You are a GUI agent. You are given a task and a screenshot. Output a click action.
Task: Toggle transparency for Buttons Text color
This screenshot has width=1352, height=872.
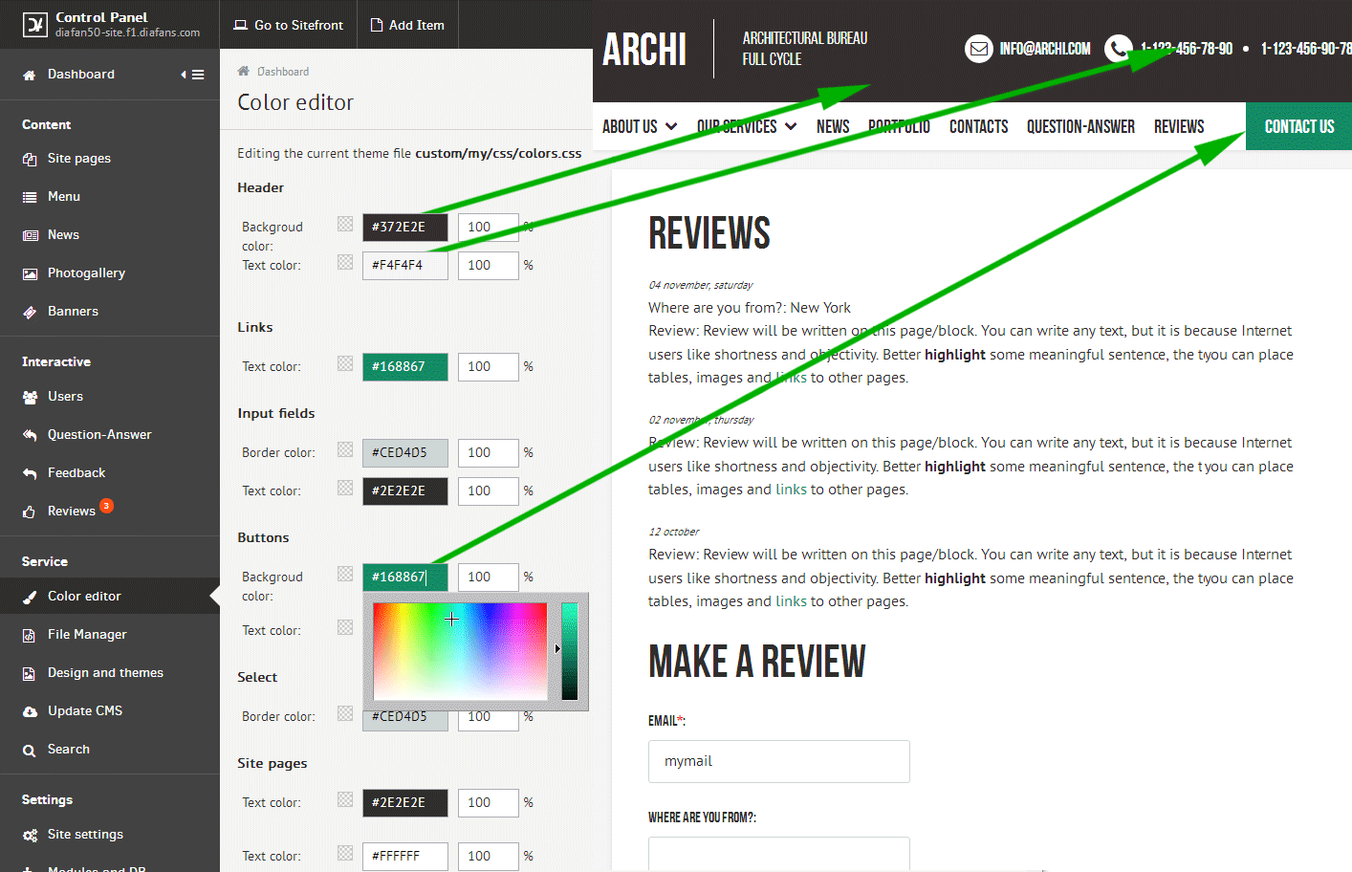[345, 627]
